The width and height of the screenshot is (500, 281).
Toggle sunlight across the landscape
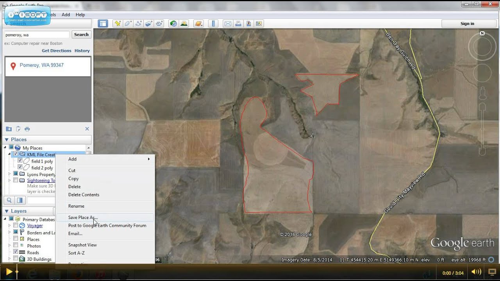point(184,23)
